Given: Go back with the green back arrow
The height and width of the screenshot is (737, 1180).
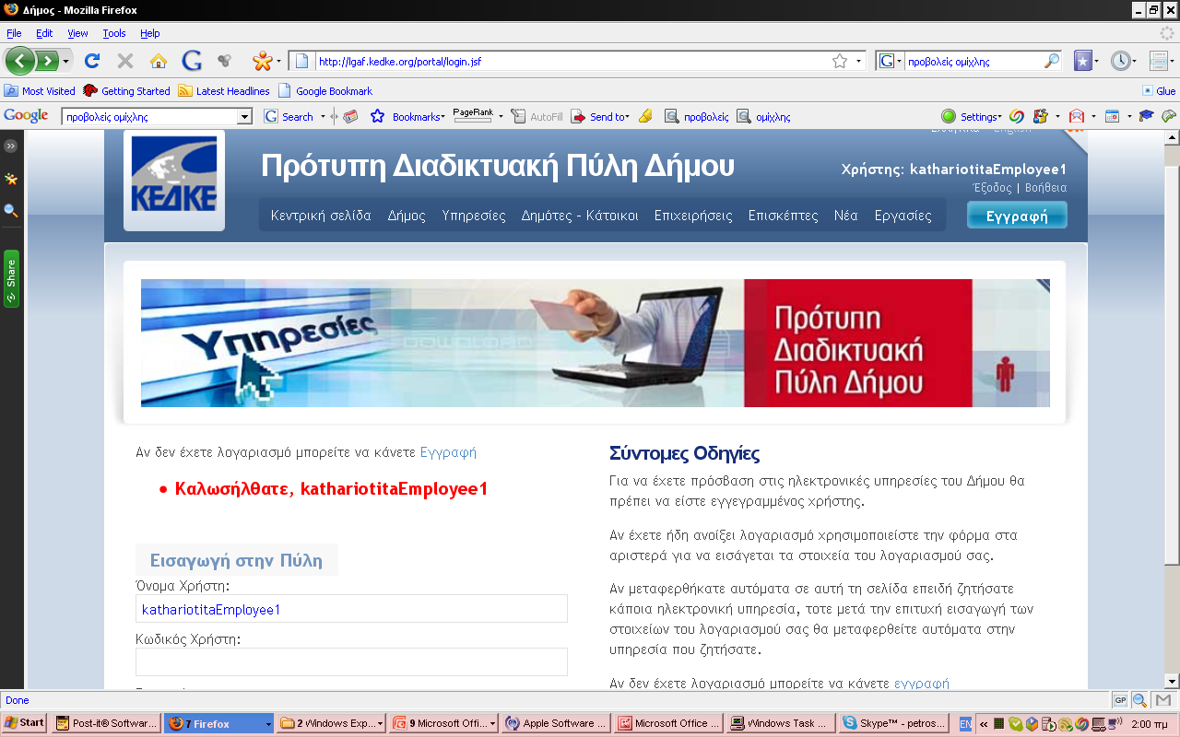Looking at the screenshot, I should pyautogui.click(x=20, y=61).
